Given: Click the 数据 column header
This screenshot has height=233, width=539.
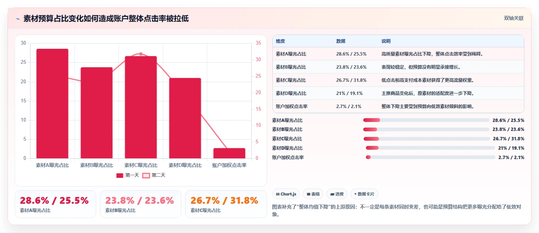Looking at the screenshot, I should (x=341, y=41).
